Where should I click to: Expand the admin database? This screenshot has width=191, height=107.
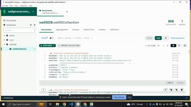click(x=4, y=36)
